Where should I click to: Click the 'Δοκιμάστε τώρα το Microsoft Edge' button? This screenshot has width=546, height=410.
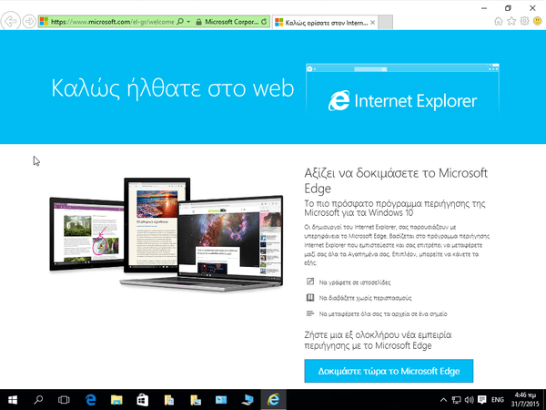389,371
